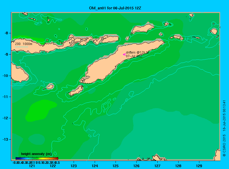229x169 pixels.
Task: Click the latitude label -11
Action: (5, 97)
